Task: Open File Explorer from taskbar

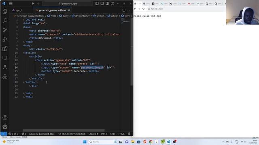Action: (x=133, y=142)
